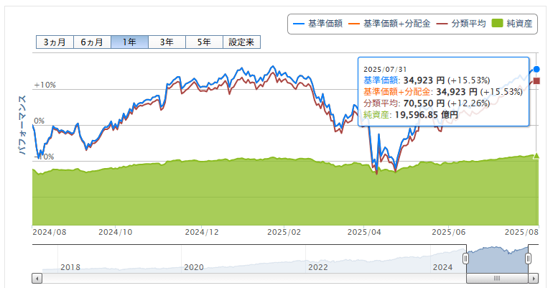Image resolution: width=553 pixels, height=288 pixels.
Task: Click the red square 分類平均 marker
Action: pyautogui.click(x=536, y=81)
